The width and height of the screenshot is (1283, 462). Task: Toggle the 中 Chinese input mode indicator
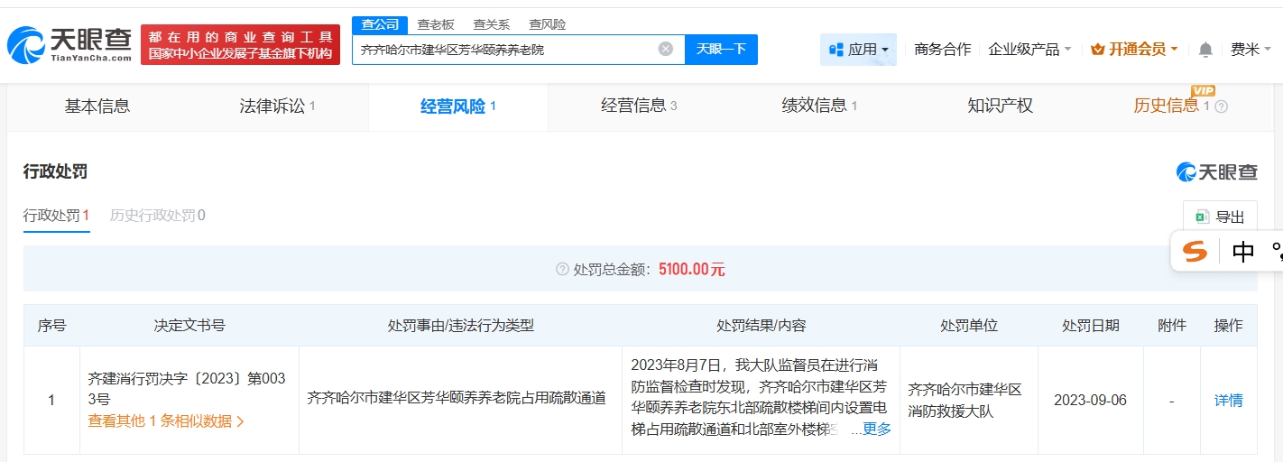pyautogui.click(x=1243, y=252)
